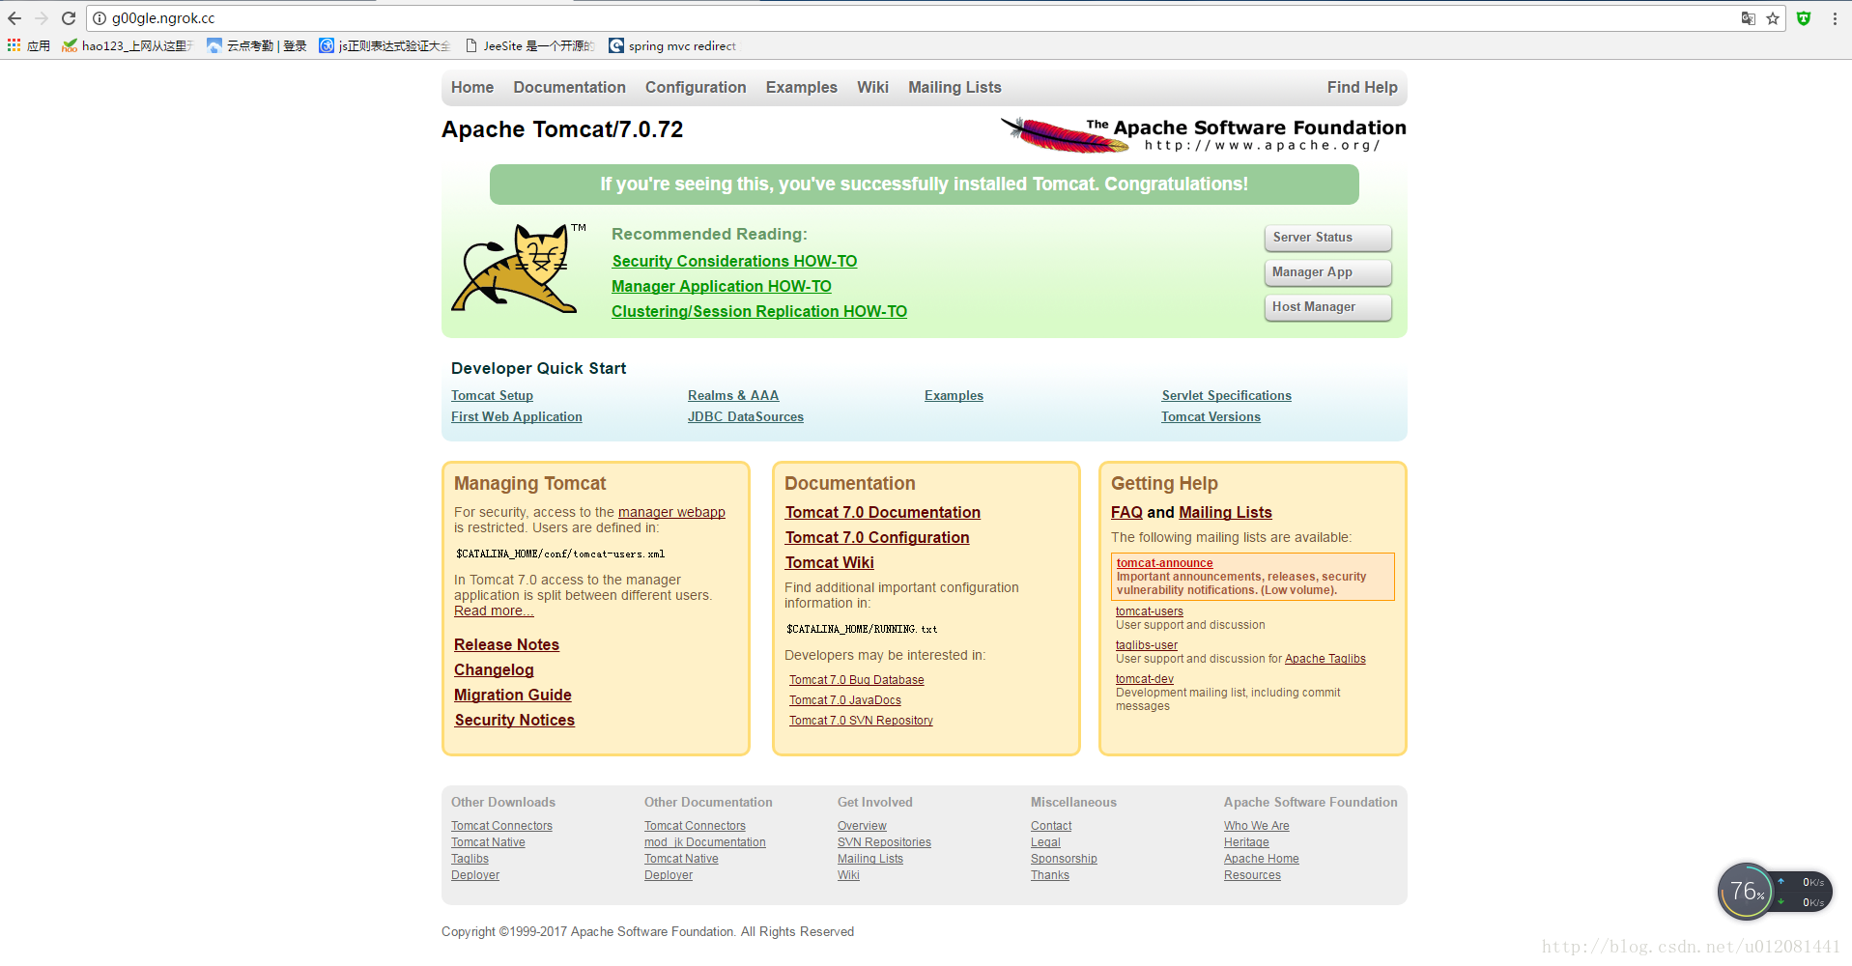Screen dimensions: 1852x966
Task: Open the taglibs-user mailing list link
Action: click(x=1147, y=645)
